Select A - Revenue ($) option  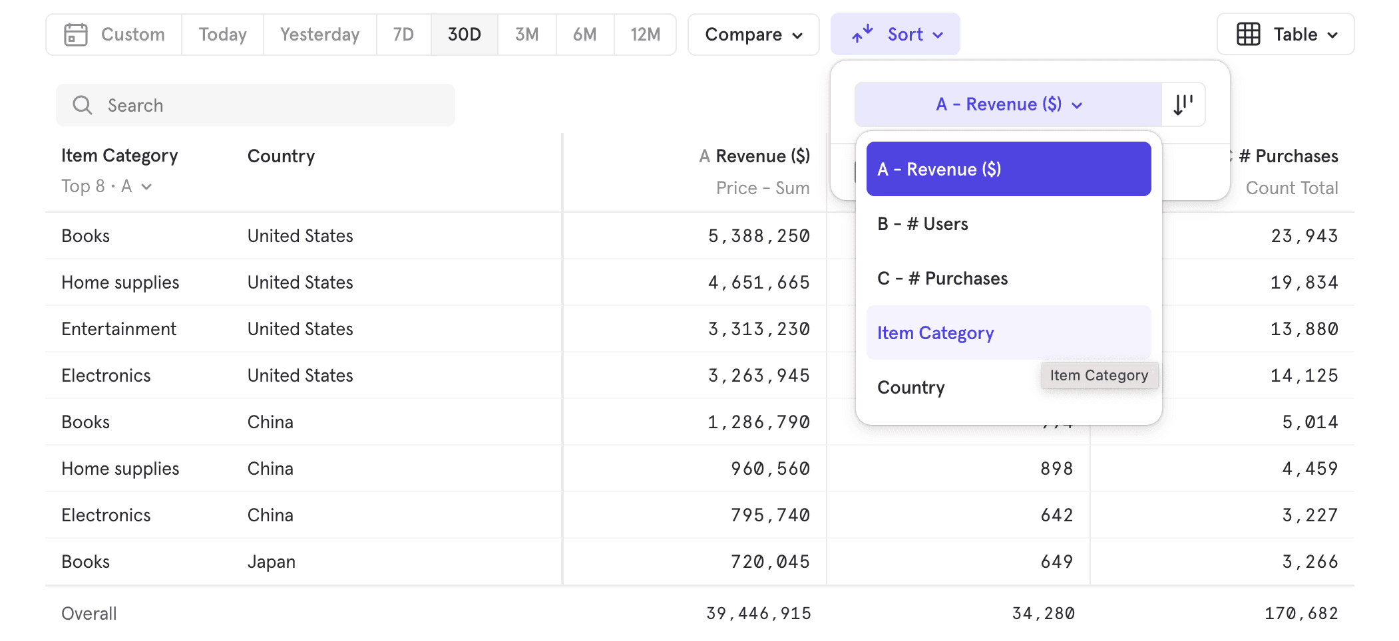1008,169
